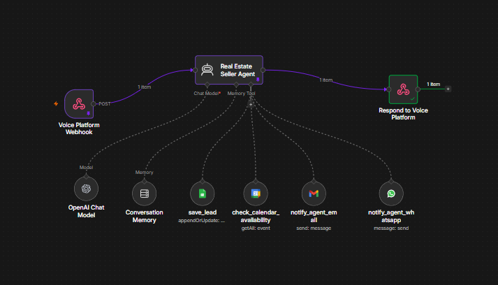The image size is (498, 285).
Task: Click the orange trigger lightning bolt icon
Action: (x=56, y=103)
